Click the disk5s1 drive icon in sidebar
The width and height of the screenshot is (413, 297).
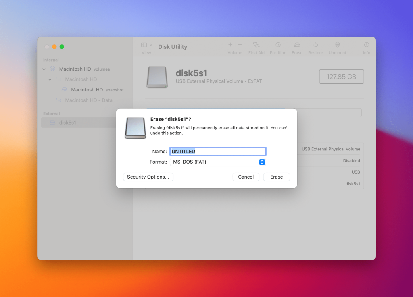pyautogui.click(x=52, y=123)
